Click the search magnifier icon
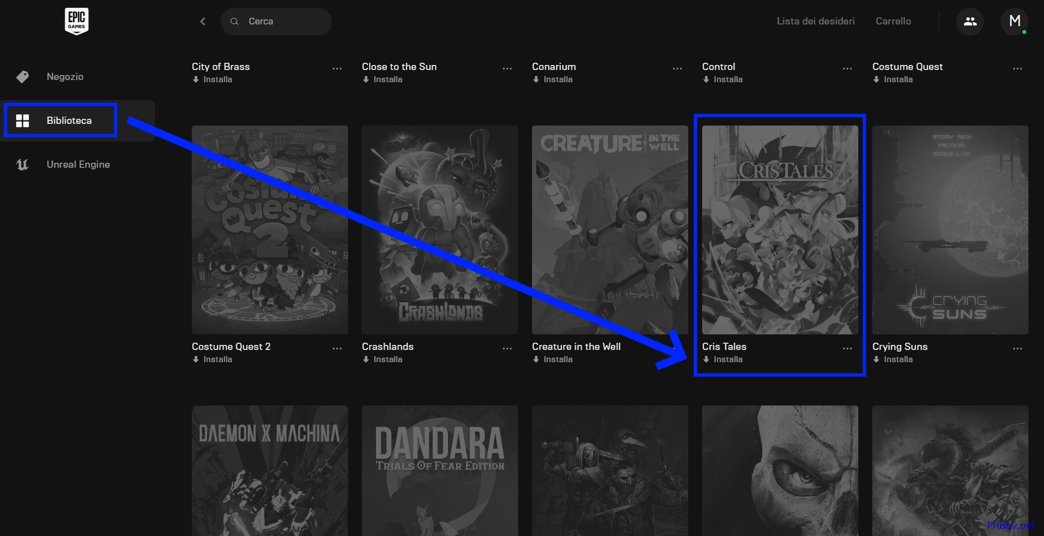 click(x=235, y=21)
